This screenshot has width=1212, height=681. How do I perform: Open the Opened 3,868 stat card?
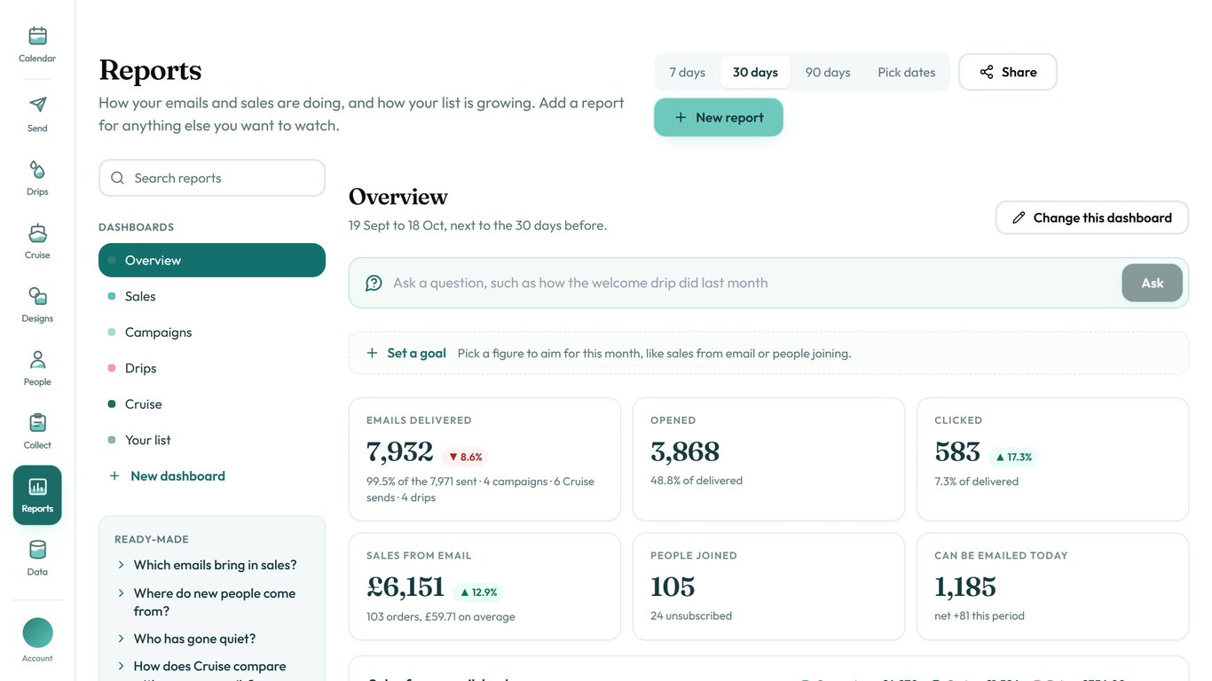(x=768, y=459)
